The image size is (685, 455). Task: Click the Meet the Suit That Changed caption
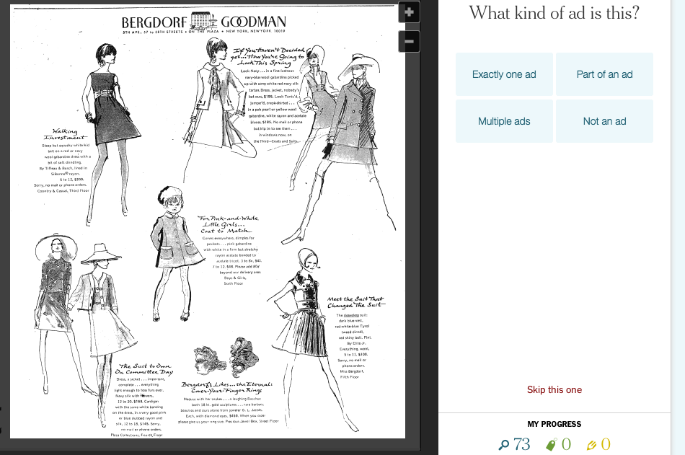pos(356,302)
